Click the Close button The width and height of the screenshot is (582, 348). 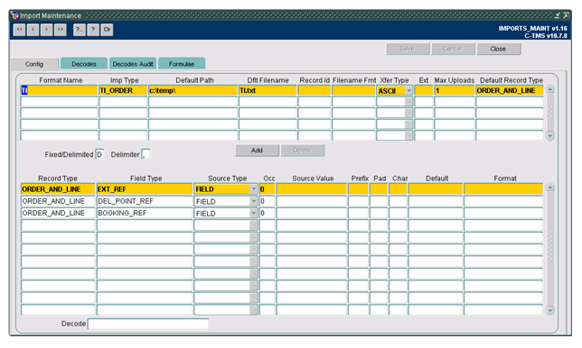point(499,49)
